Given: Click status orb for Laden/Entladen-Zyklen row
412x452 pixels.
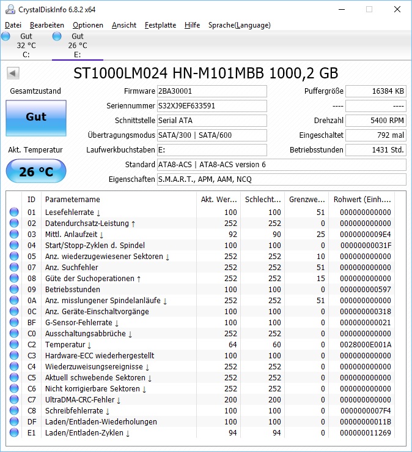Looking at the screenshot, I should [14, 432].
